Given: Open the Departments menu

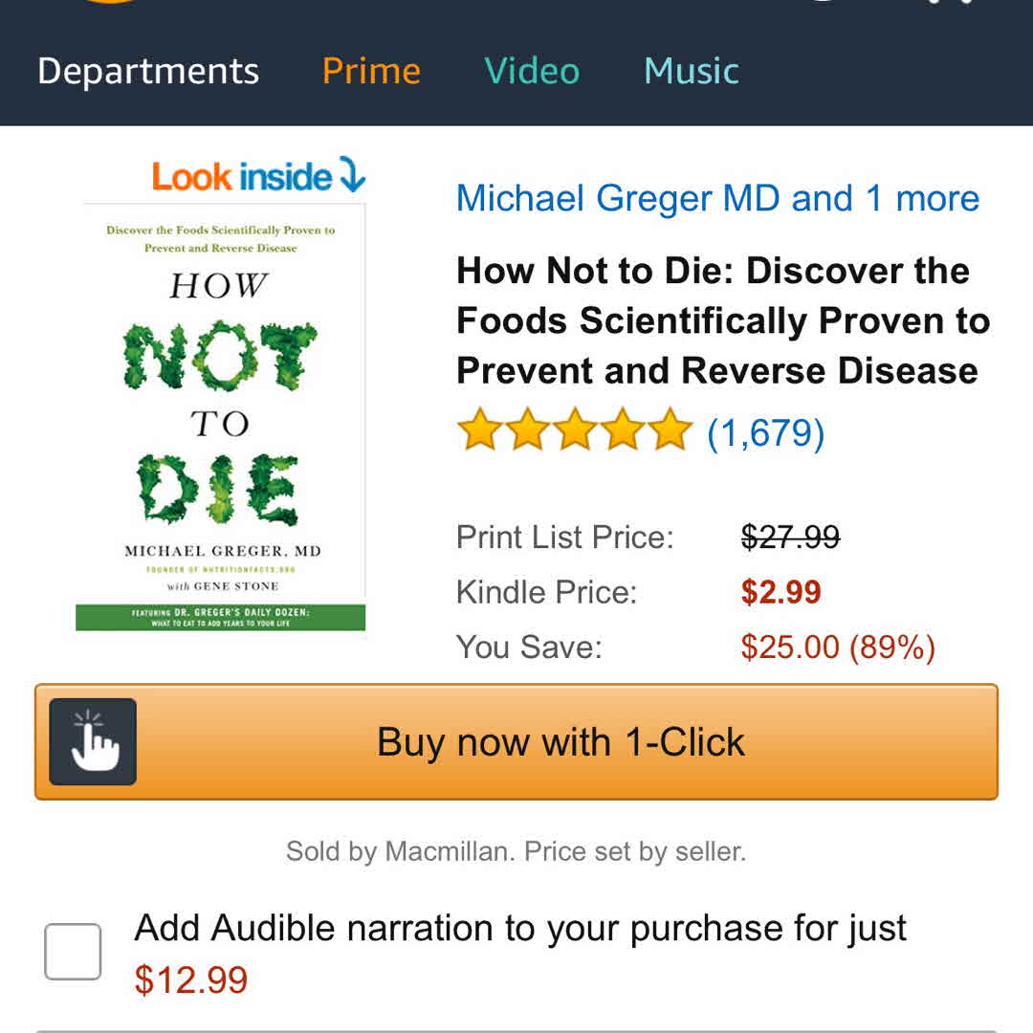Looking at the screenshot, I should coord(148,72).
